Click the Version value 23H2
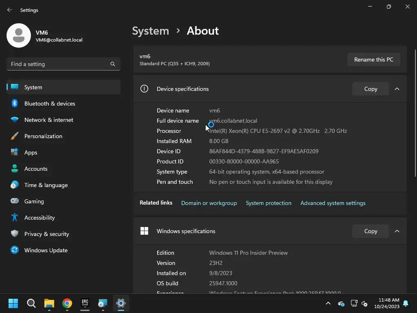Image resolution: width=417 pixels, height=313 pixels. click(x=216, y=263)
